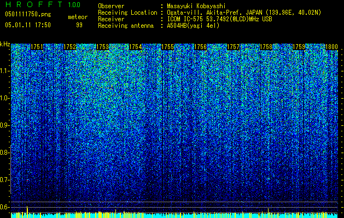The height and width of the screenshot is (218, 344).
Task: Click the file name 0501111750.png
Action: coord(28,14)
